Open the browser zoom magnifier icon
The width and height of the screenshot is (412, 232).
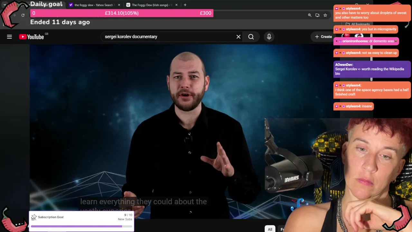(310, 15)
